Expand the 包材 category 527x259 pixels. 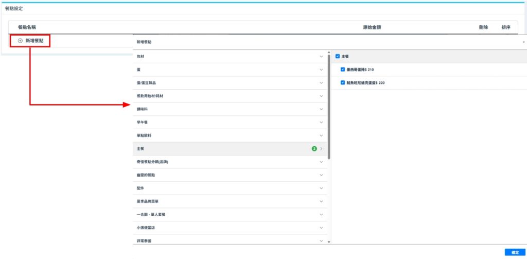tap(230, 57)
